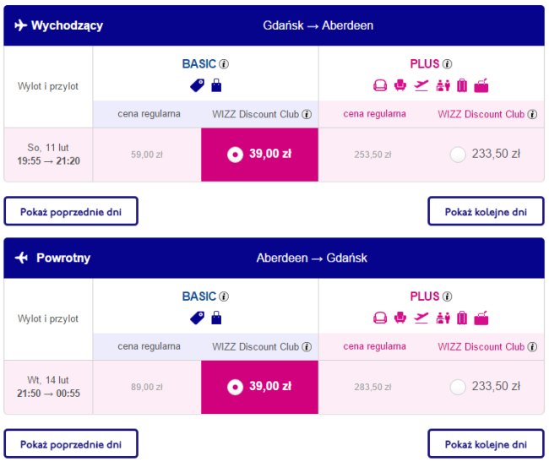Click the WIZZ Discount Club info icon in outbound PLUS
This screenshot has height=462, width=549.
[532, 115]
